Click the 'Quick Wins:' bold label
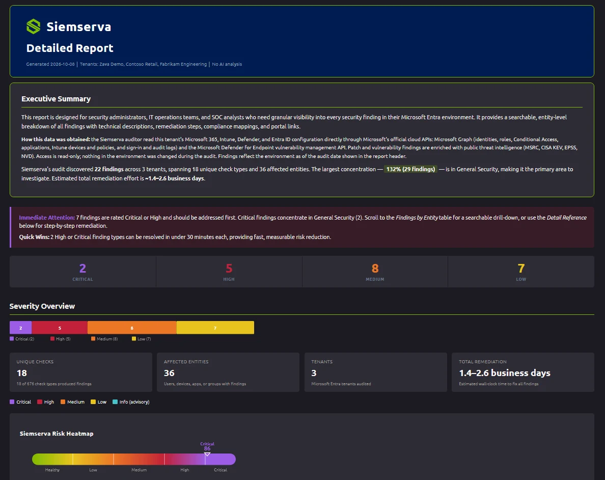This screenshot has height=480, width=605. tap(34, 237)
